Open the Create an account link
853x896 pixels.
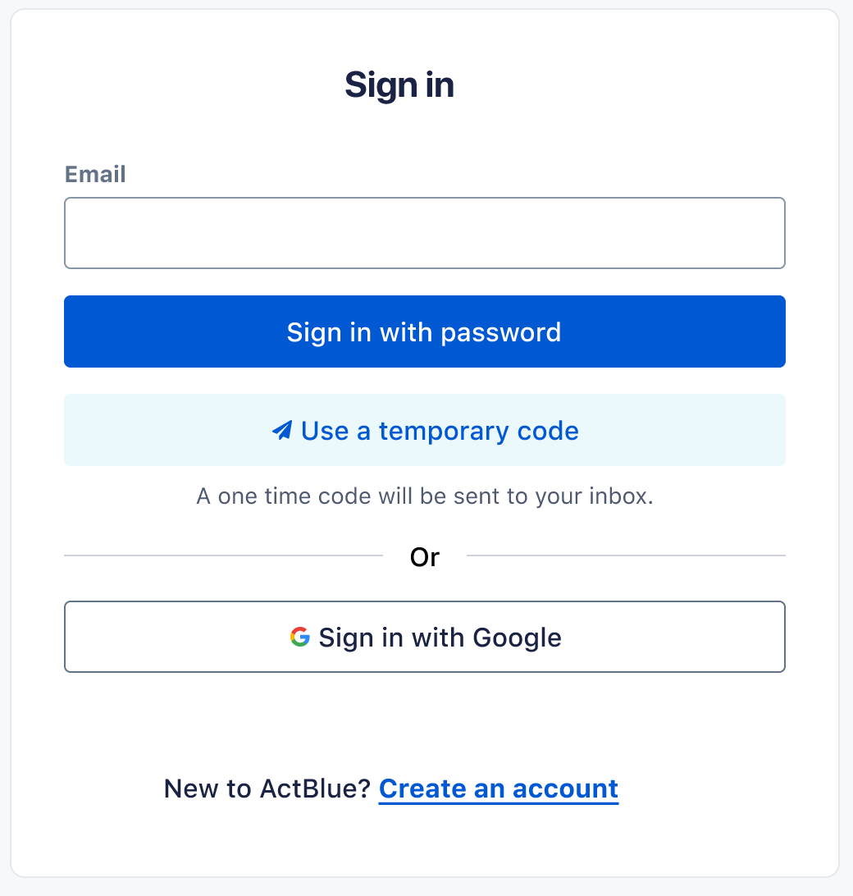click(x=498, y=789)
